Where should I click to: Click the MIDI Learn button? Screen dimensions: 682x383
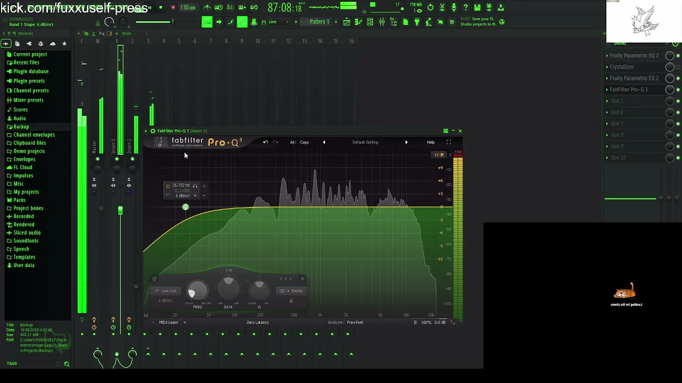pyautogui.click(x=168, y=322)
